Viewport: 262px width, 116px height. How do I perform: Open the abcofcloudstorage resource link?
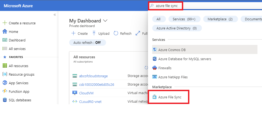click(x=93, y=76)
